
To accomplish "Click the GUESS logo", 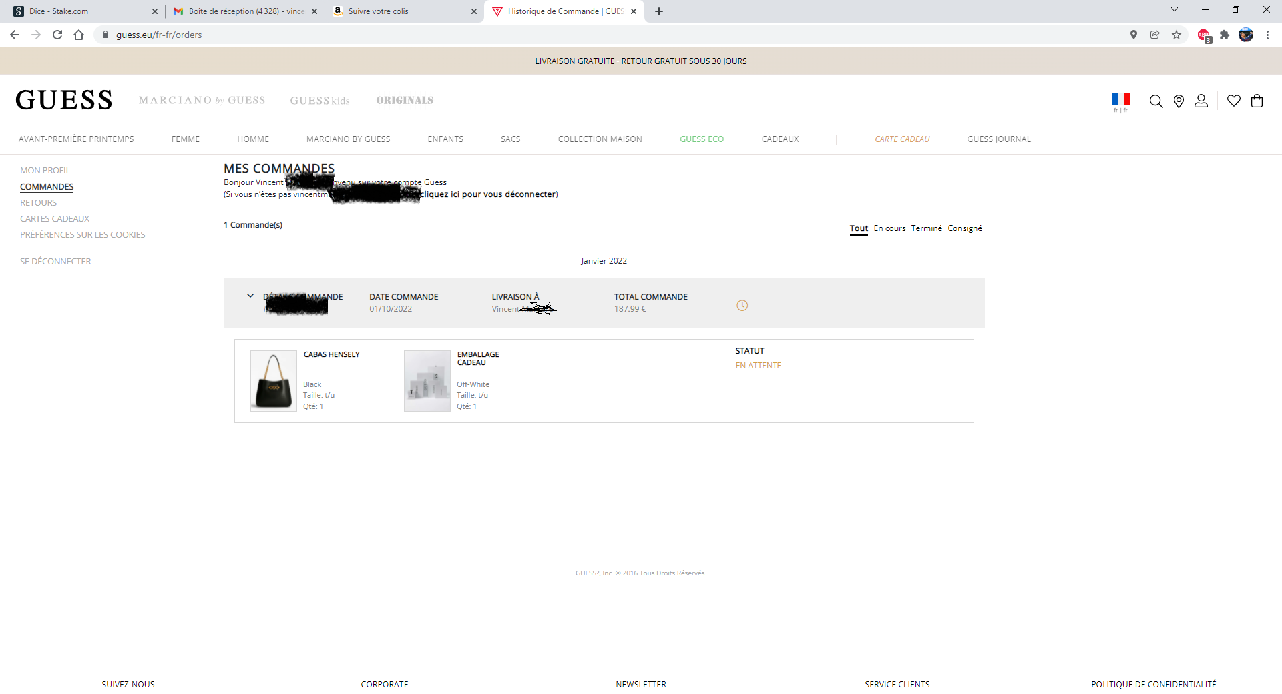I will [x=63, y=100].
